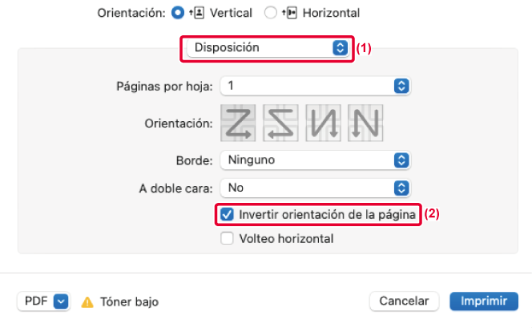
Task: Uncheck Invertir orientación de la página
Action: [228, 214]
